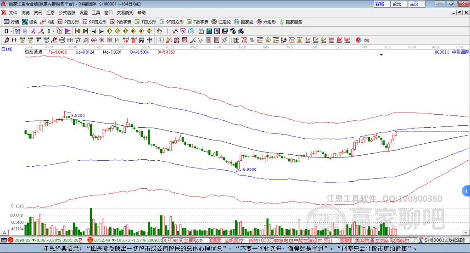This screenshot has height=253, width=470.
Task: Open the 帮助 menu
Action: [141, 12]
